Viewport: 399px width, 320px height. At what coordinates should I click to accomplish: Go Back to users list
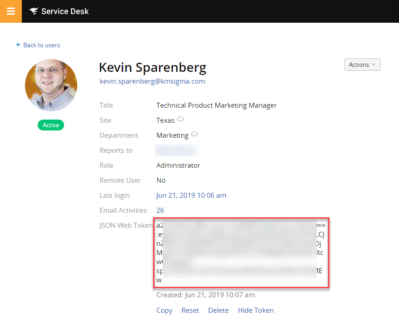(x=41, y=45)
